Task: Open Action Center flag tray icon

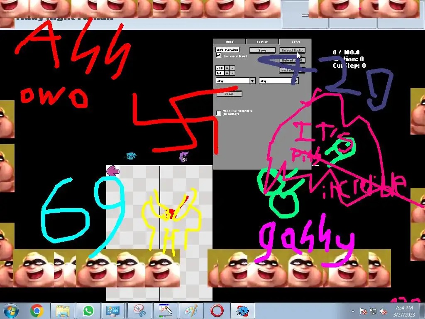Action: pos(363,311)
